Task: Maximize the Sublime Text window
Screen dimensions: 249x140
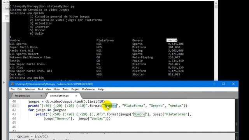Action: click(x=224, y=84)
